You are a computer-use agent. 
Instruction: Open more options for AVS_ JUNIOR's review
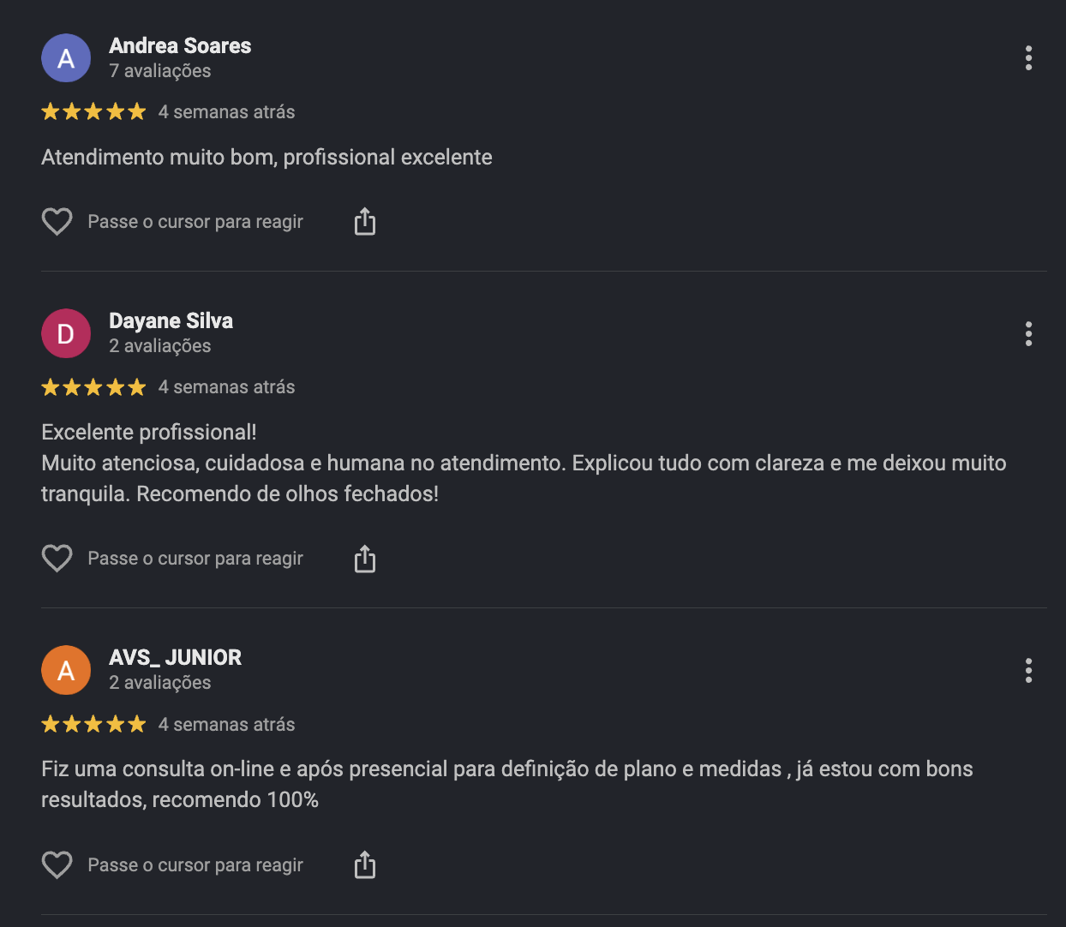[x=1028, y=670]
